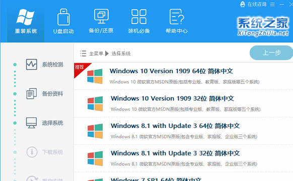Open the 装机必备 grid icon
Screen dimensions: 293x181
point(138,17)
